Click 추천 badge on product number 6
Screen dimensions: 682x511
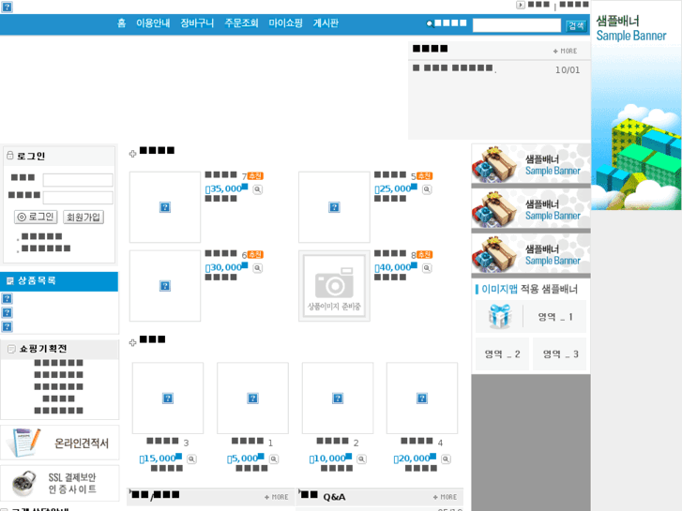click(x=255, y=254)
